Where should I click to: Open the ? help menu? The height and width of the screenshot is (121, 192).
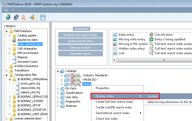13,10
